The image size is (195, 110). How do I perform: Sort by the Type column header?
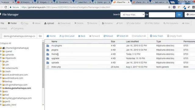pyautogui.click(x=158, y=42)
